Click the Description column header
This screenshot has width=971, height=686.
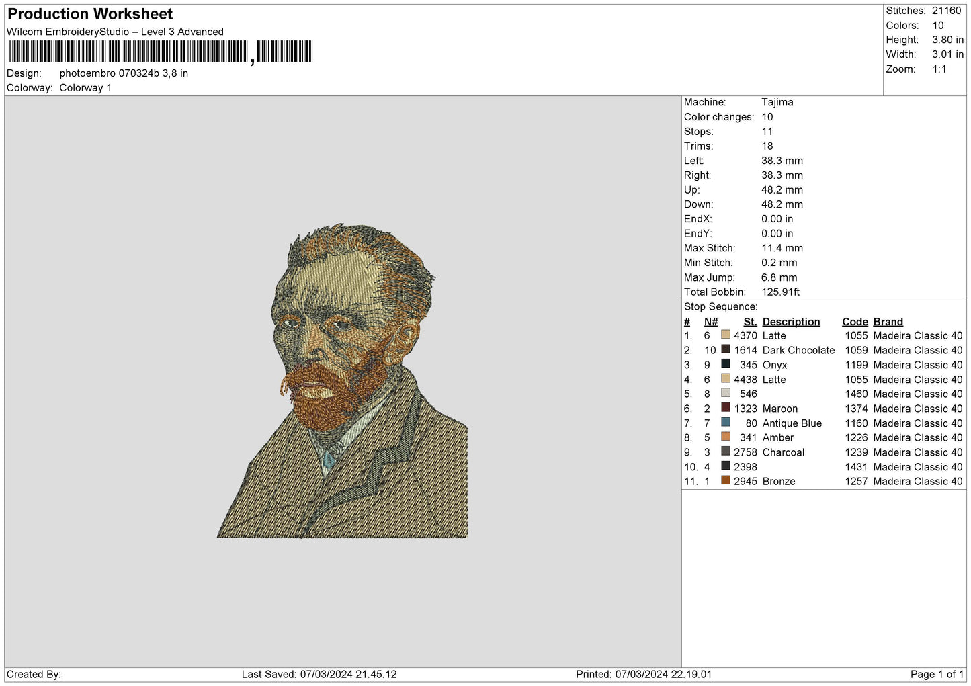click(791, 322)
